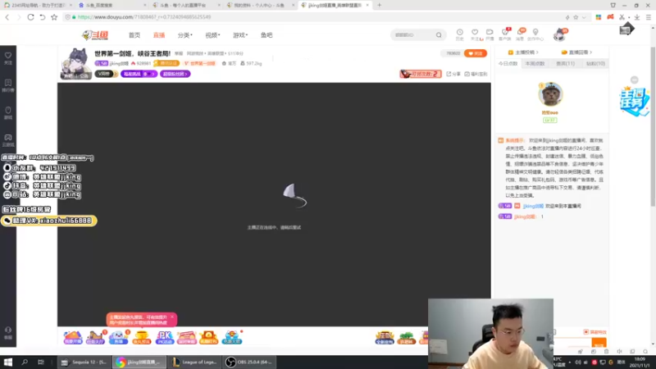Click the top-ranked viewer's avatar
The height and width of the screenshot is (369, 656).
pyautogui.click(x=550, y=94)
